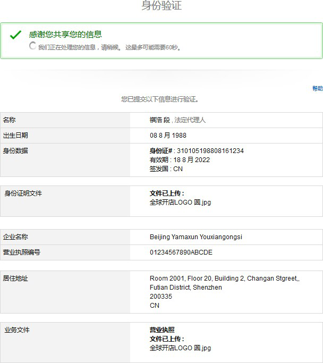Select postal code 200335
Image resolution: width=323 pixels, height=363 pixels.
(x=161, y=297)
